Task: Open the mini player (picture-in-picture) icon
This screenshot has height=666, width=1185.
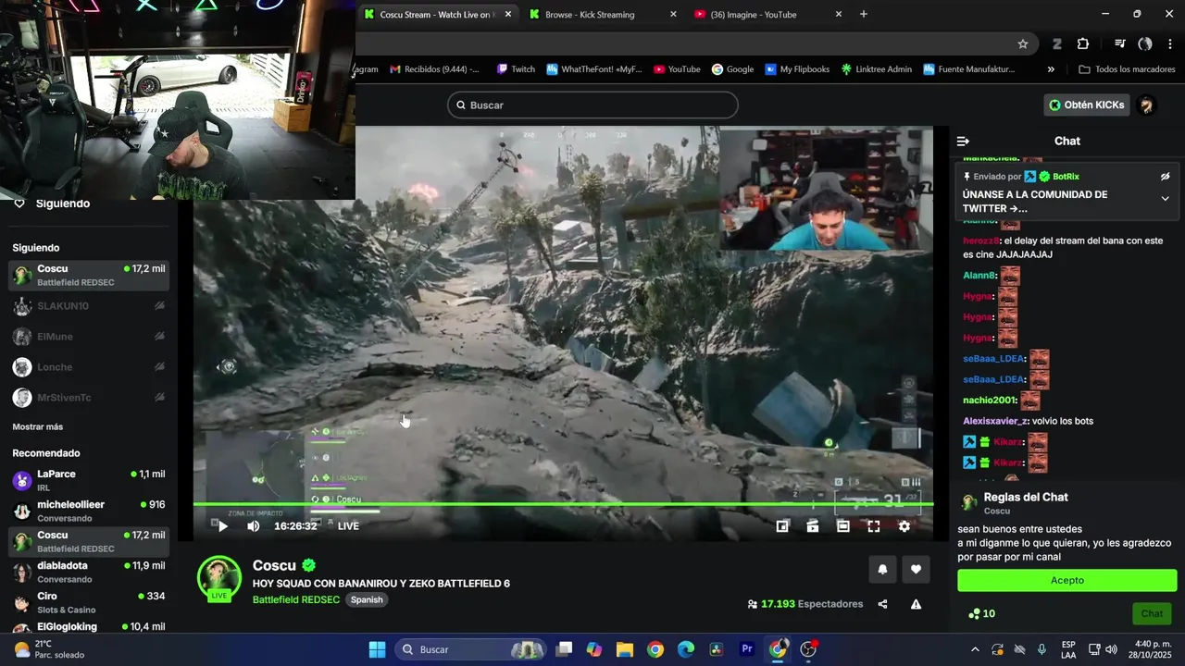Action: 782,526
